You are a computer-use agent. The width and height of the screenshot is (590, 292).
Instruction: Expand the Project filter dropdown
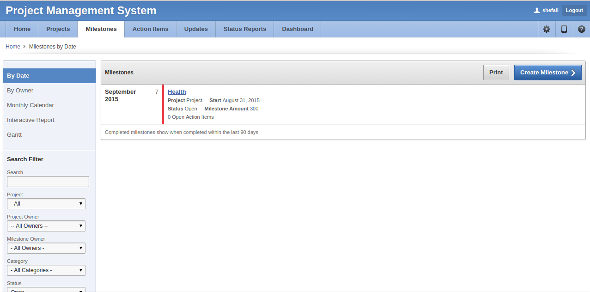[x=46, y=204]
